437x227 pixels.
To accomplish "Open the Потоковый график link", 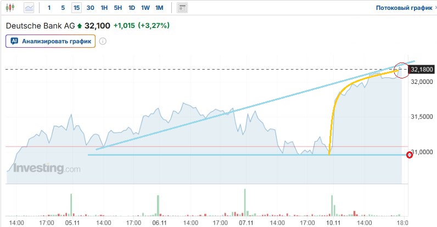I will [x=400, y=8].
